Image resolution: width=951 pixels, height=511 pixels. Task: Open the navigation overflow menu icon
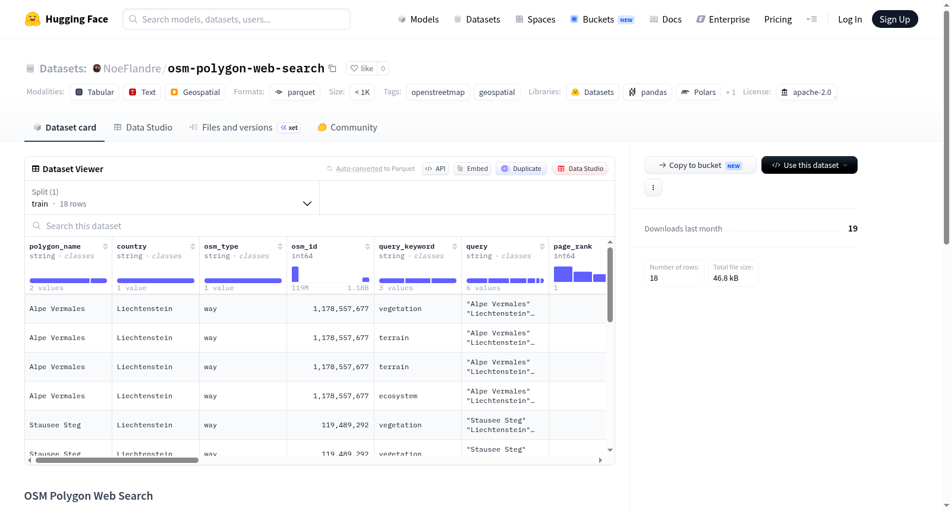(811, 19)
